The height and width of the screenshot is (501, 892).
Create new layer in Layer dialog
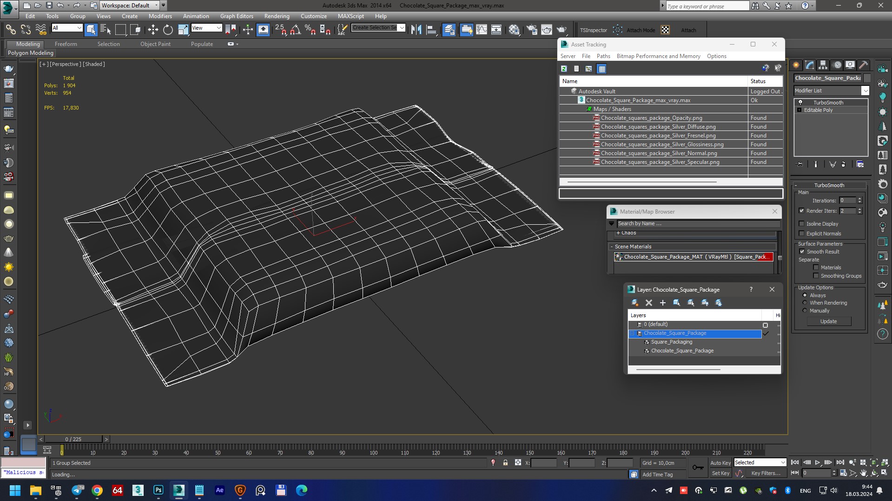click(x=634, y=303)
